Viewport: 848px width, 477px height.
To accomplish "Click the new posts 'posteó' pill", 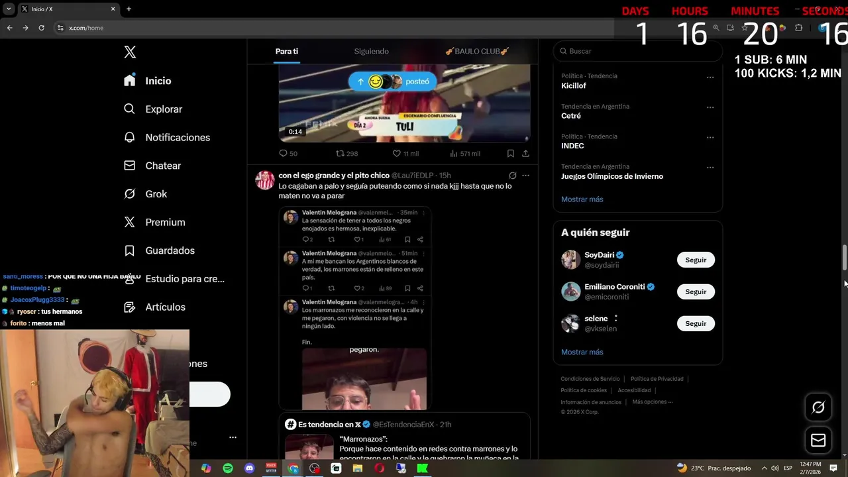I will click(392, 81).
